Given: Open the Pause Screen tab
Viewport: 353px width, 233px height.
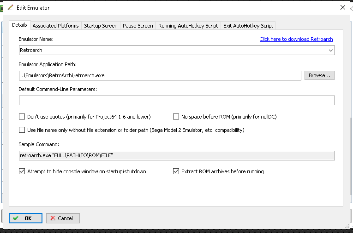Looking at the screenshot, I should click(x=138, y=26).
